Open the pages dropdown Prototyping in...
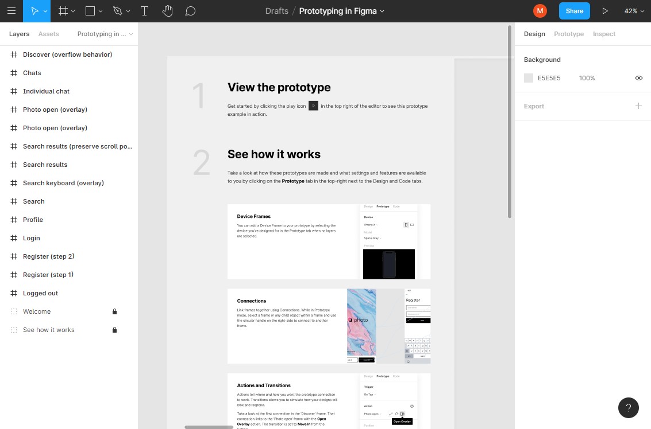The width and height of the screenshot is (651, 429). pos(105,34)
